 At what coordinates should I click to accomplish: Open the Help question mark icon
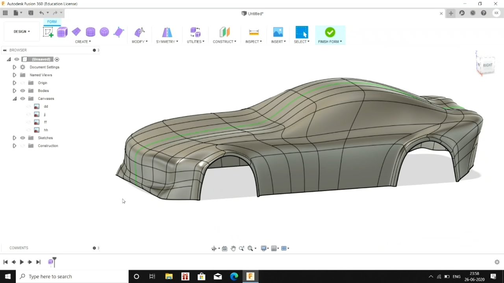484,13
